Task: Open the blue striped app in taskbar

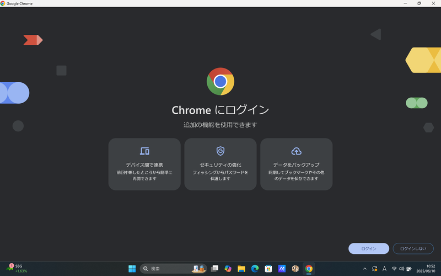Action: click(282, 269)
